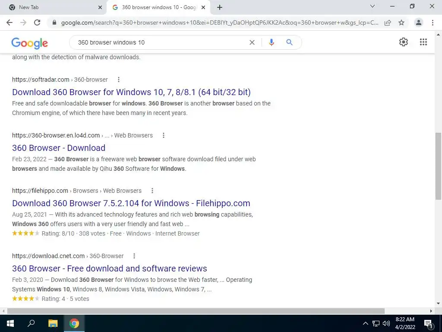Image resolution: width=442 pixels, height=332 pixels.
Task: Open File Explorer from the taskbar
Action: pos(53,323)
